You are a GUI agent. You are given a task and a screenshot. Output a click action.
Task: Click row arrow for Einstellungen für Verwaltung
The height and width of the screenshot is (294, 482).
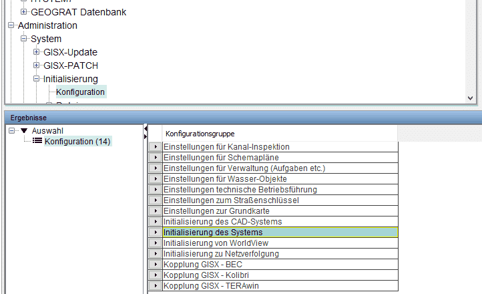pyautogui.click(x=156, y=168)
